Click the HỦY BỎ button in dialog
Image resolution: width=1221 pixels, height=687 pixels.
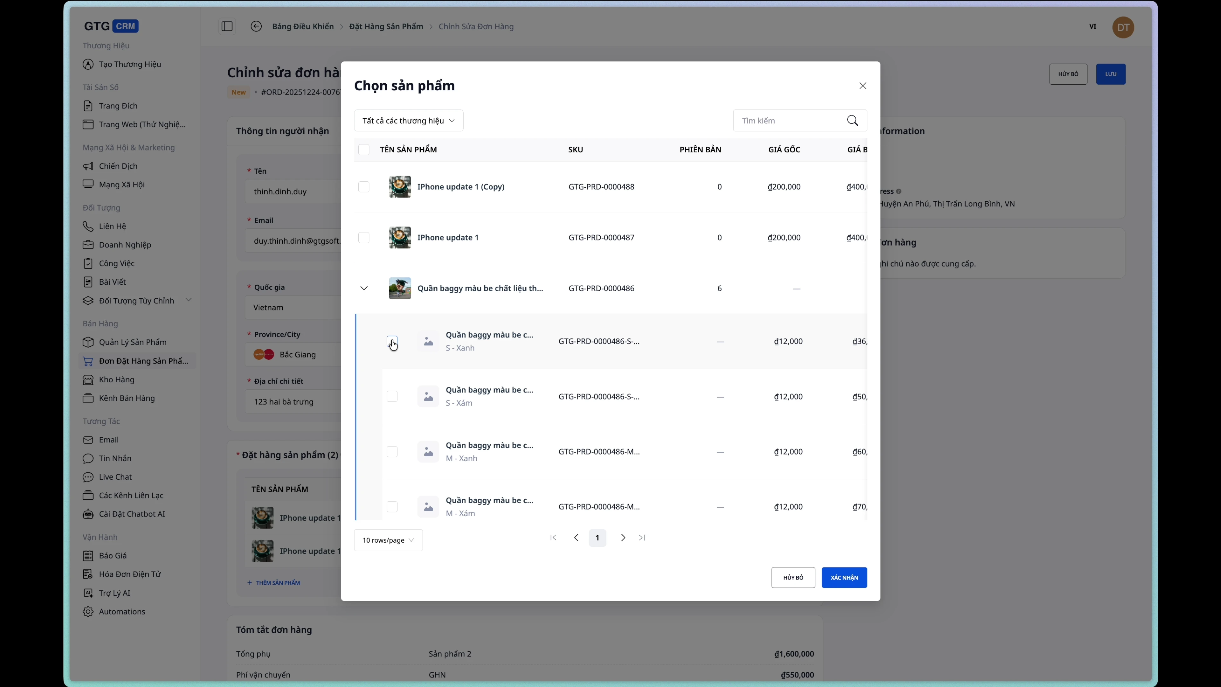point(792,578)
